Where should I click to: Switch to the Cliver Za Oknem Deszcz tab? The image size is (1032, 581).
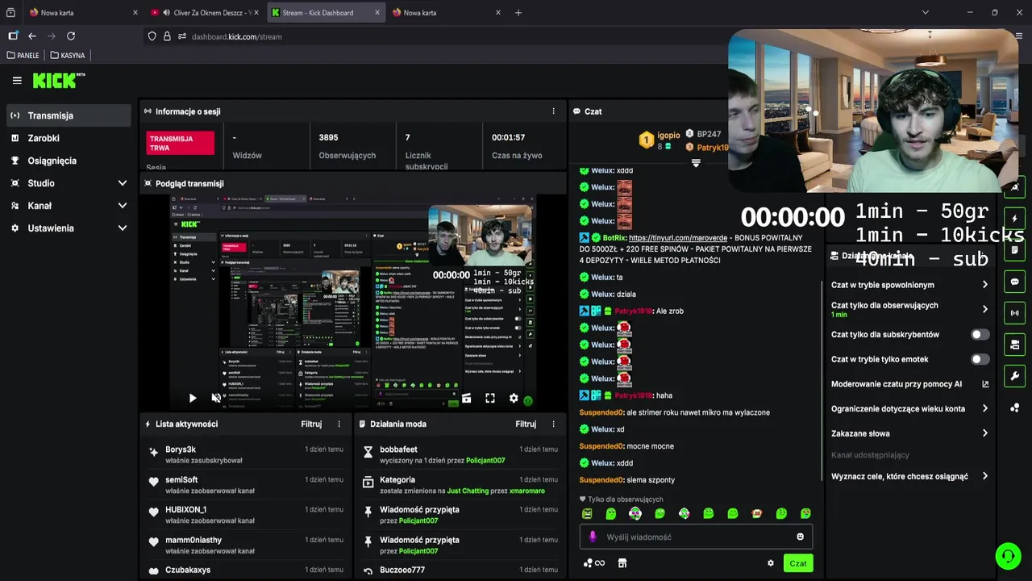(206, 13)
